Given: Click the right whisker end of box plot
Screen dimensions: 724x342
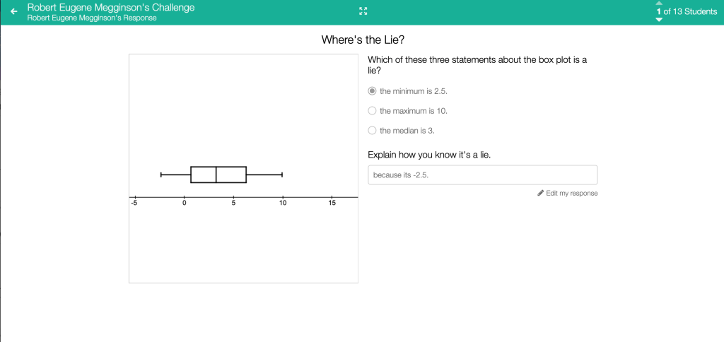Looking at the screenshot, I should pos(282,175).
